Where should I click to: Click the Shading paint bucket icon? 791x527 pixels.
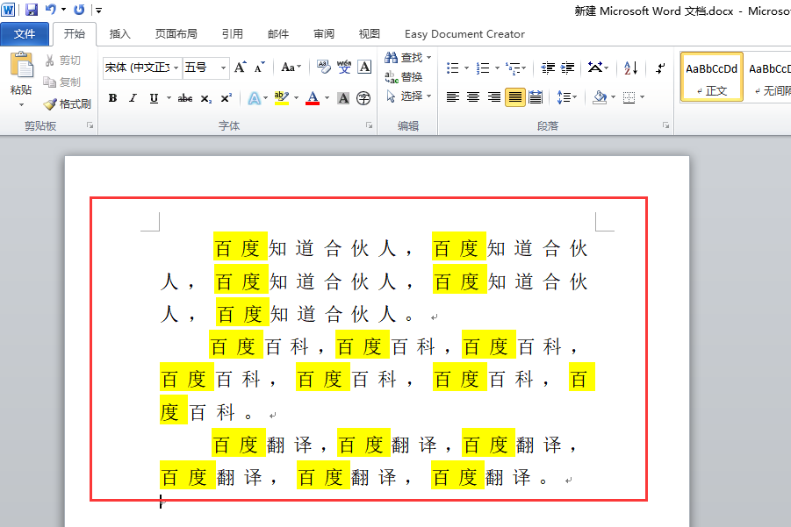point(600,97)
